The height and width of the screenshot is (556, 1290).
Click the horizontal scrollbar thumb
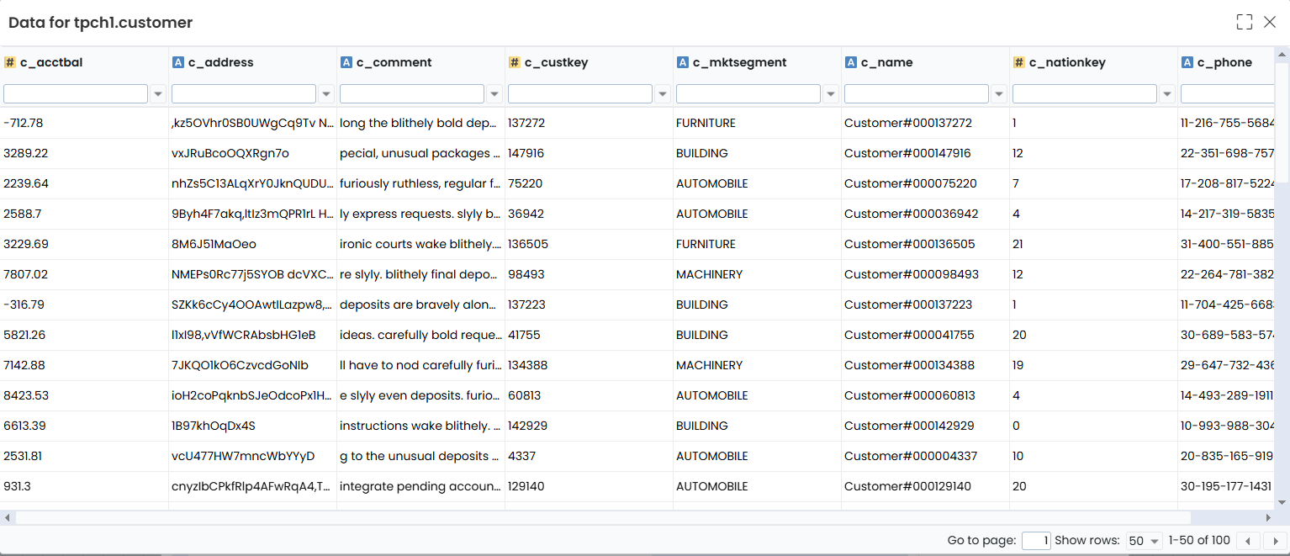click(603, 517)
